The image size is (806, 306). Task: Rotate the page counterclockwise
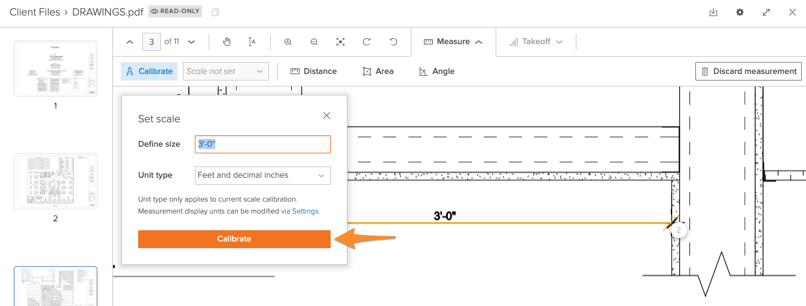(x=393, y=42)
